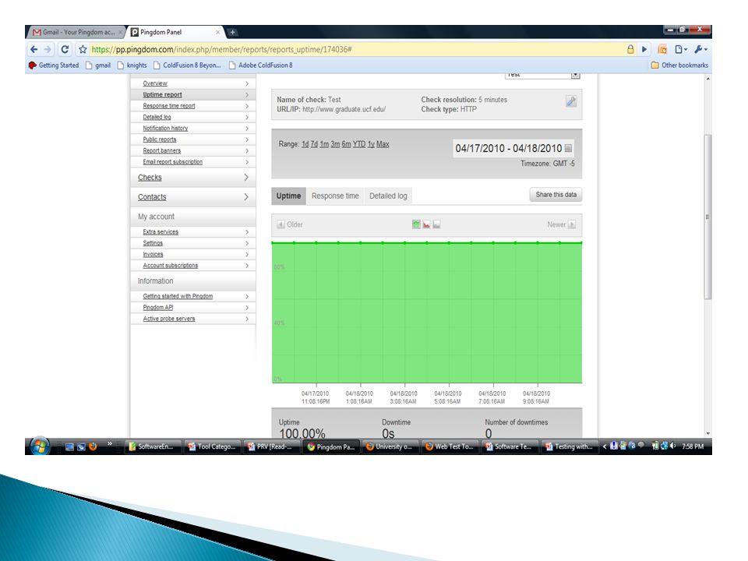
Task: Open Getting started with Pingdom link
Action: (x=178, y=297)
